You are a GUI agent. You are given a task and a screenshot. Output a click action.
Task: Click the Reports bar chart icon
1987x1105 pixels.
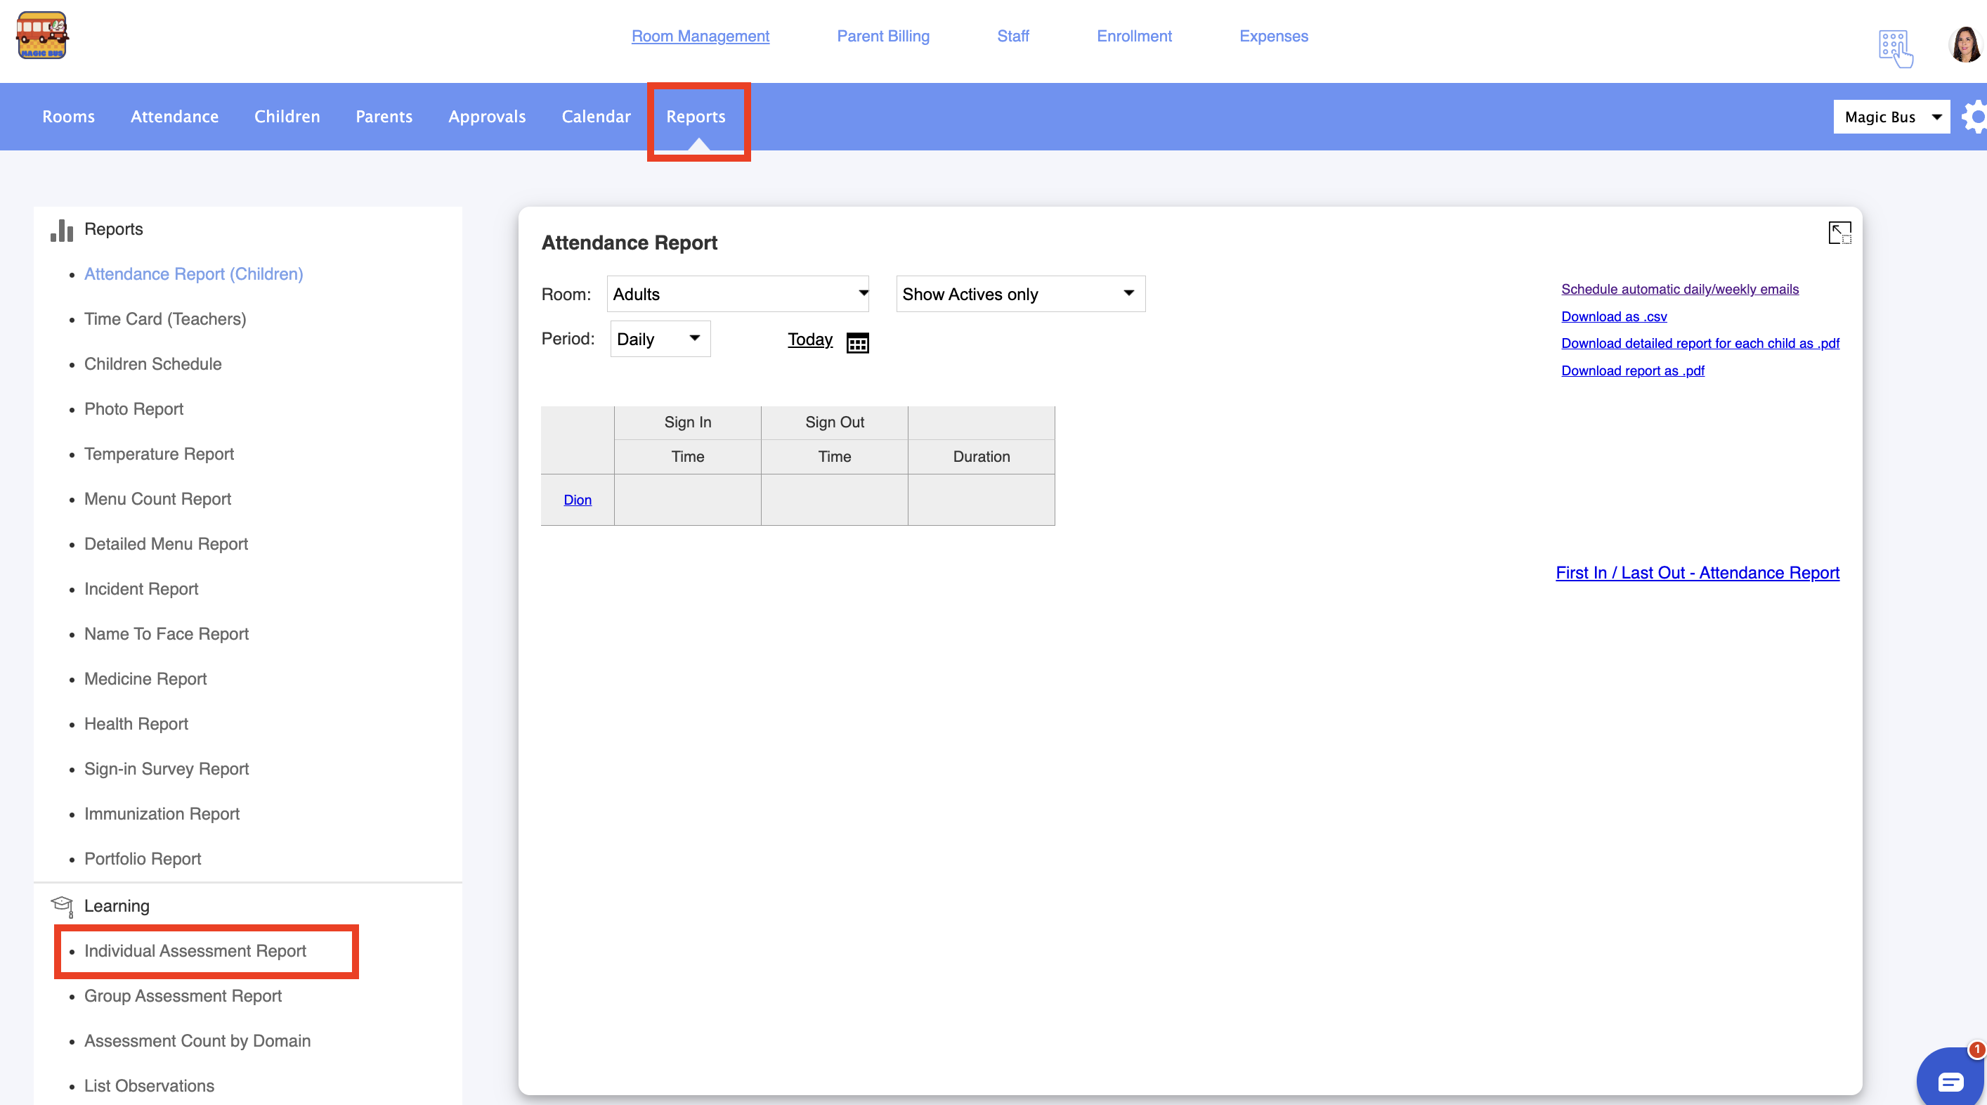coord(62,230)
